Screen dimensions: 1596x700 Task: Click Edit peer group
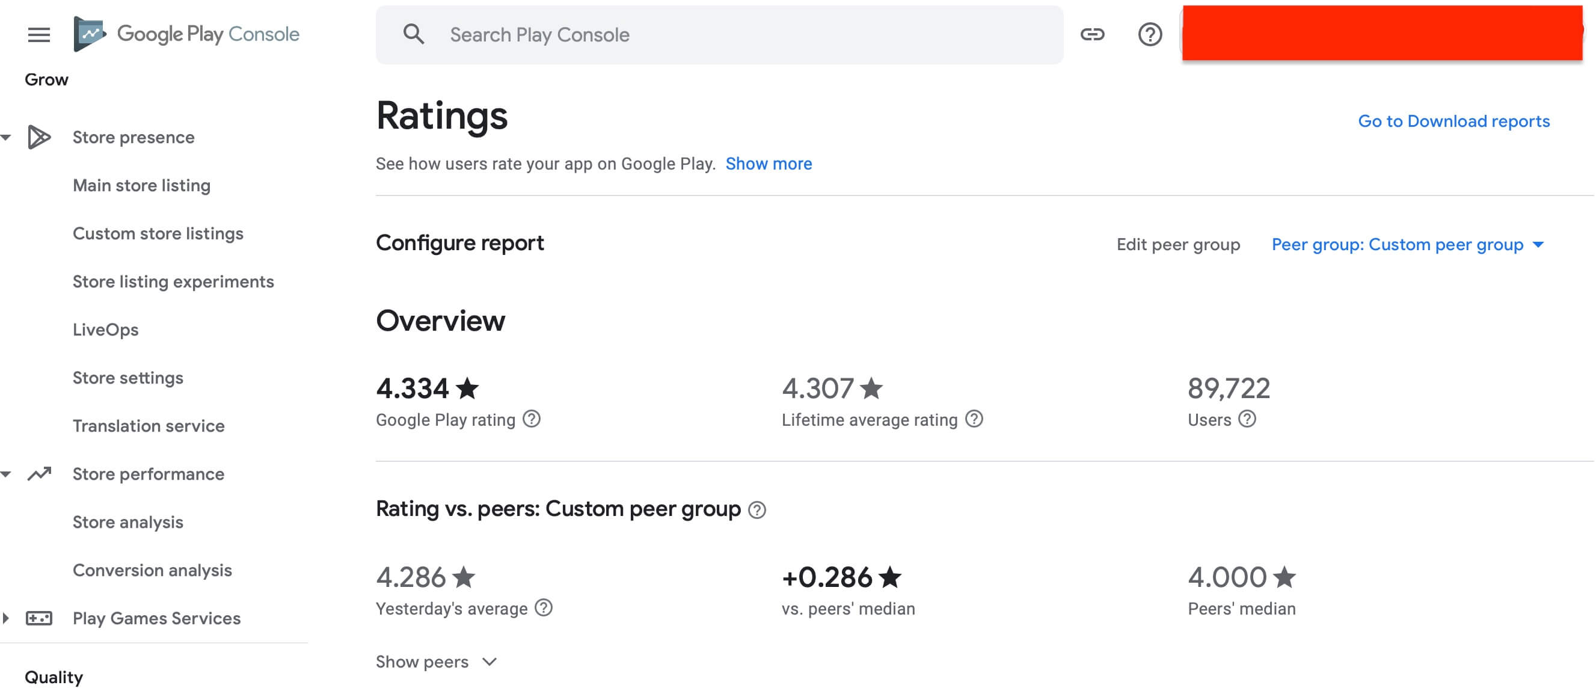[1178, 245]
